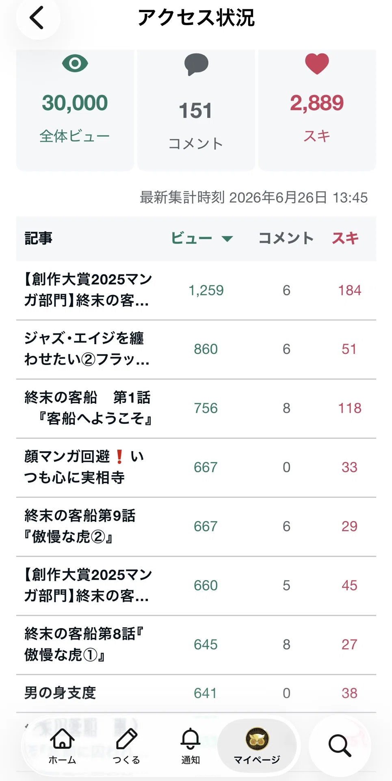The height and width of the screenshot is (781, 392).
Task: Open マイページ owl avatar tab
Action: click(x=257, y=745)
